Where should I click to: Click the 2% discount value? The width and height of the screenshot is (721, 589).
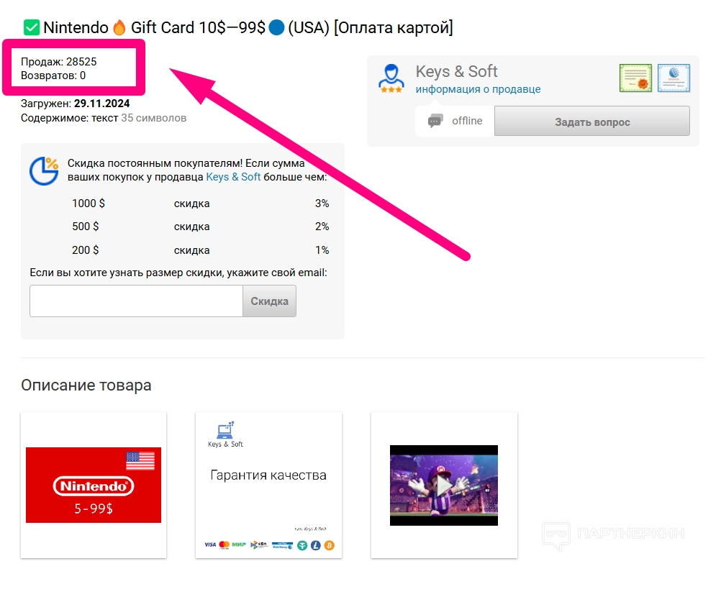click(x=322, y=227)
